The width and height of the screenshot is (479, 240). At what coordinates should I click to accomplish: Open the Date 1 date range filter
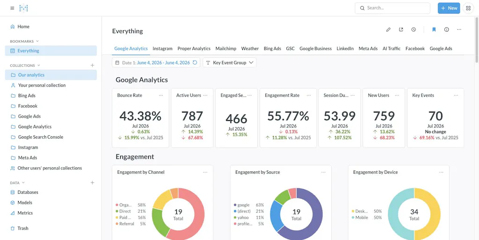pyautogui.click(x=156, y=63)
